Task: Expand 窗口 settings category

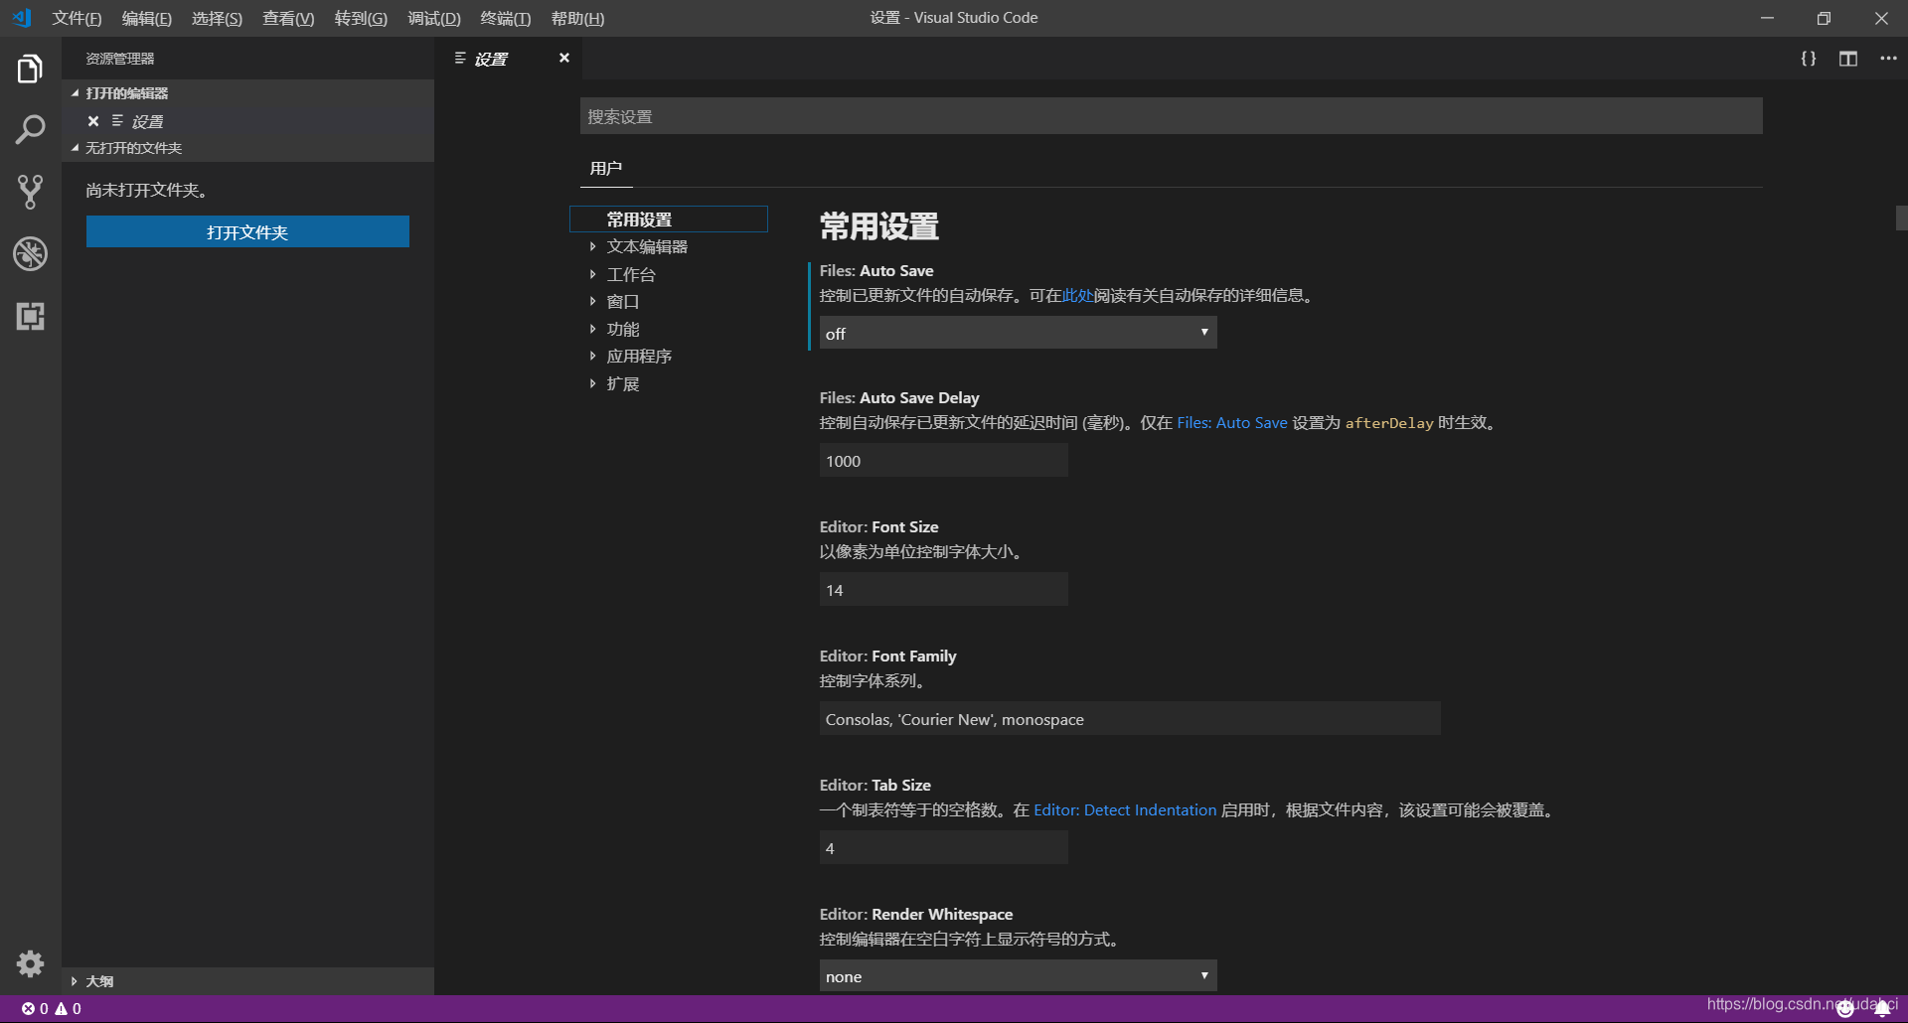Action: click(669, 301)
